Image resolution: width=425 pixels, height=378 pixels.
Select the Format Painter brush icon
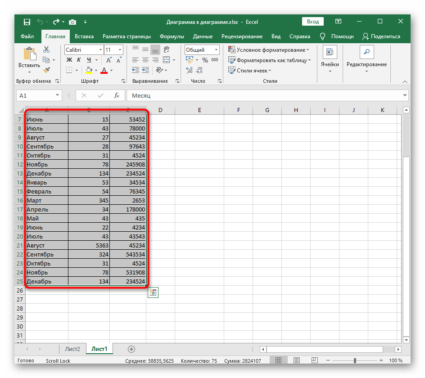click(x=46, y=70)
